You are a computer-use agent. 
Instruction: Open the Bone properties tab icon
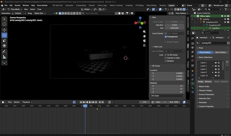point(192,88)
